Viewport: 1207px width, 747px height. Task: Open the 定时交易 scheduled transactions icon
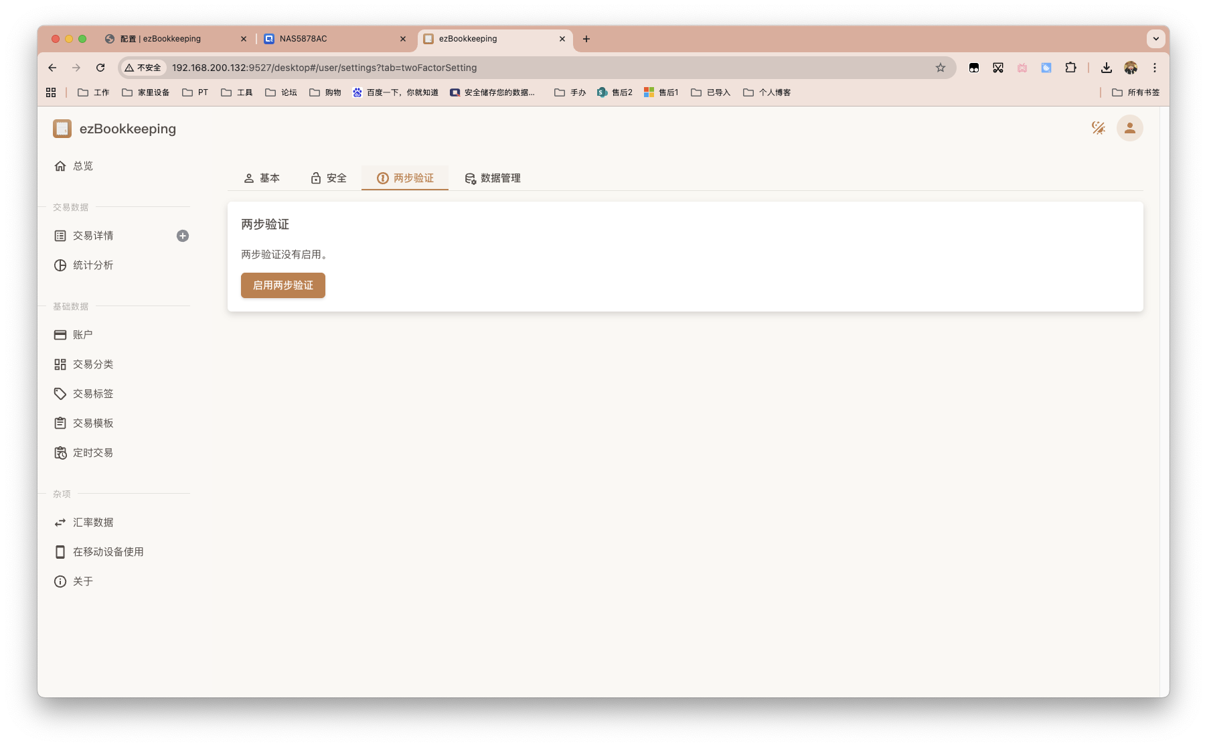[x=60, y=452]
